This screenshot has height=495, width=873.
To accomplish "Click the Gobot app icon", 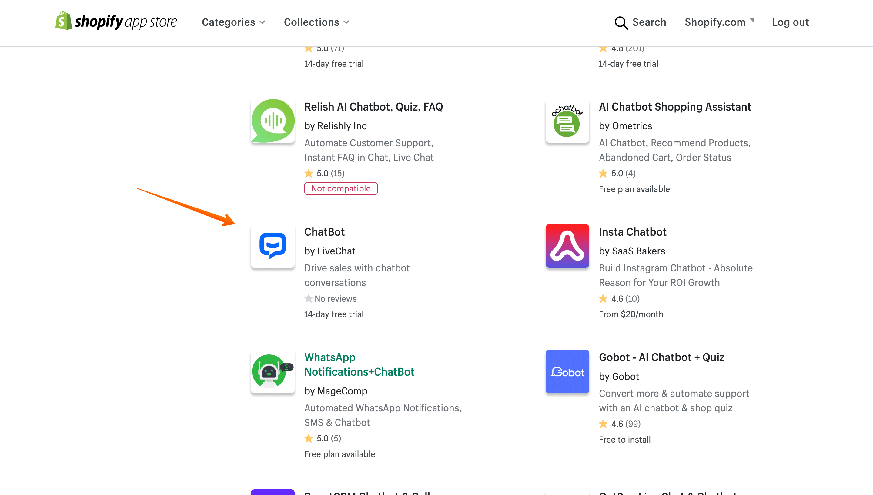I will [567, 371].
